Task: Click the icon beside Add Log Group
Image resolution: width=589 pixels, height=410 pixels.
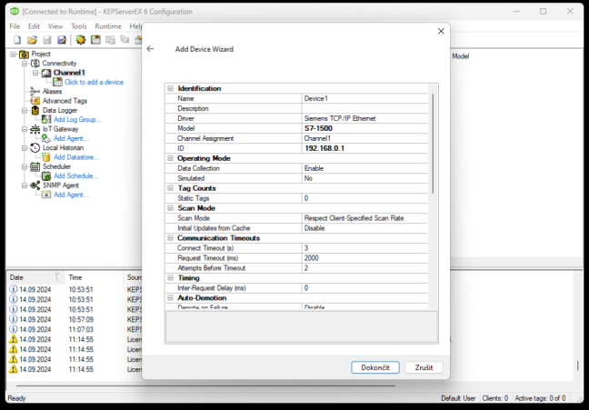Action: click(x=46, y=119)
